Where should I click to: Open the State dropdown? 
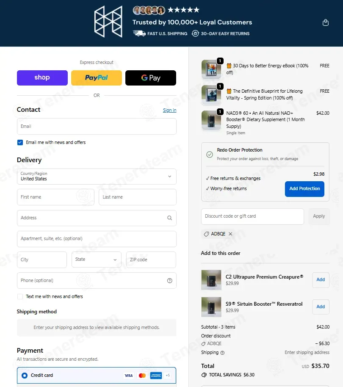[96, 260]
